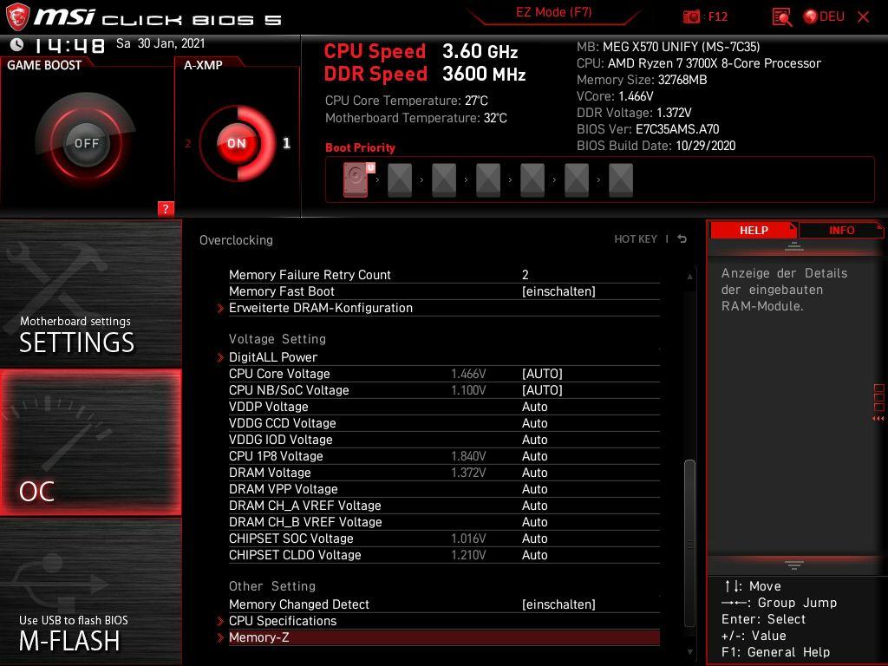Select the fifth boot priority device slot
The image size is (888, 666).
click(x=532, y=180)
